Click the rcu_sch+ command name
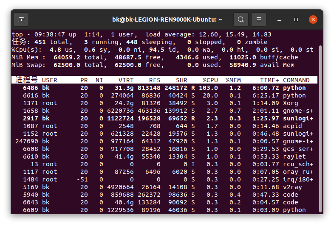Screen dimensions: 334x226 (x=298, y=165)
